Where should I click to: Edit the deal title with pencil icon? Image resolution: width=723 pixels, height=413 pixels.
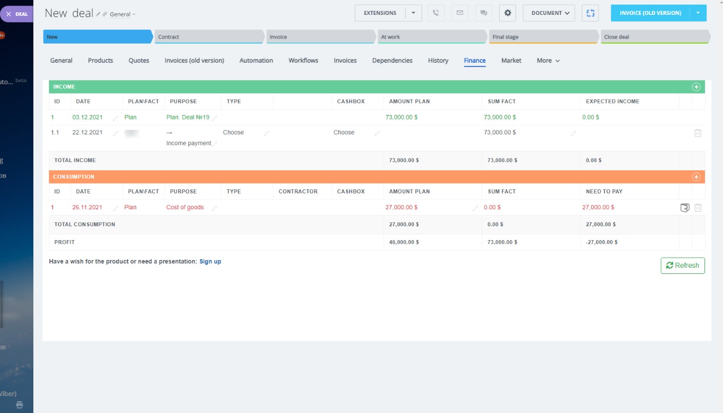click(98, 14)
